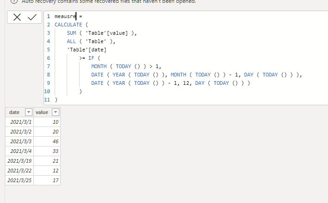328x203 pixels.
Task: Click the cell with date 2021/3/19
Action: coord(19,161)
